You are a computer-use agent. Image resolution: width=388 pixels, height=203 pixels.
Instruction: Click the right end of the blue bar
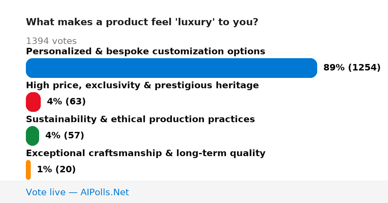tap(314, 68)
